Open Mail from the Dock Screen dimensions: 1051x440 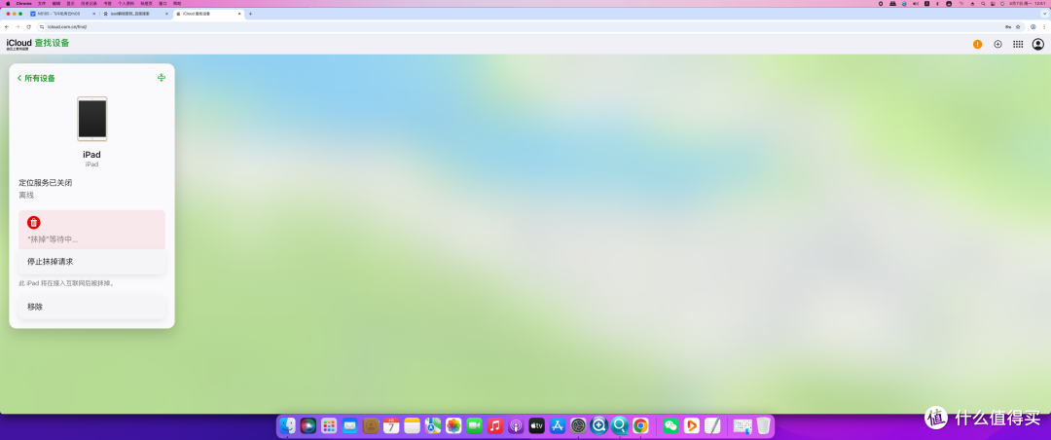[x=350, y=425]
